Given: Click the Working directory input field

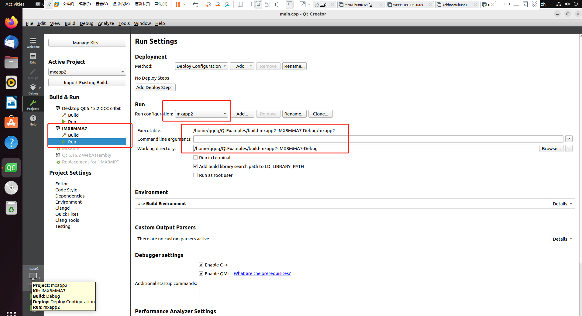Looking at the screenshot, I should tap(365, 148).
